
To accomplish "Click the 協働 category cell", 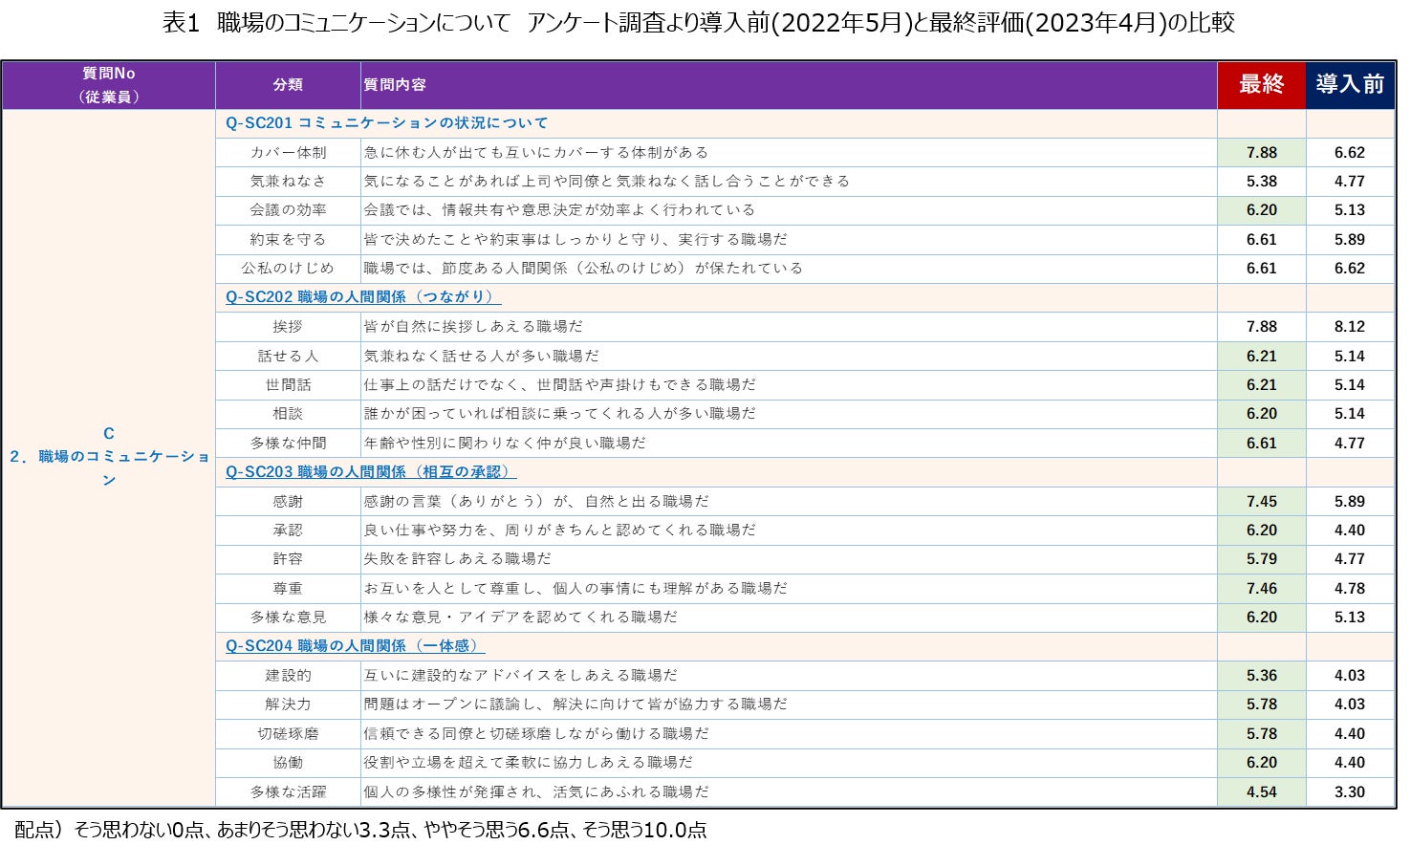I will (288, 763).
